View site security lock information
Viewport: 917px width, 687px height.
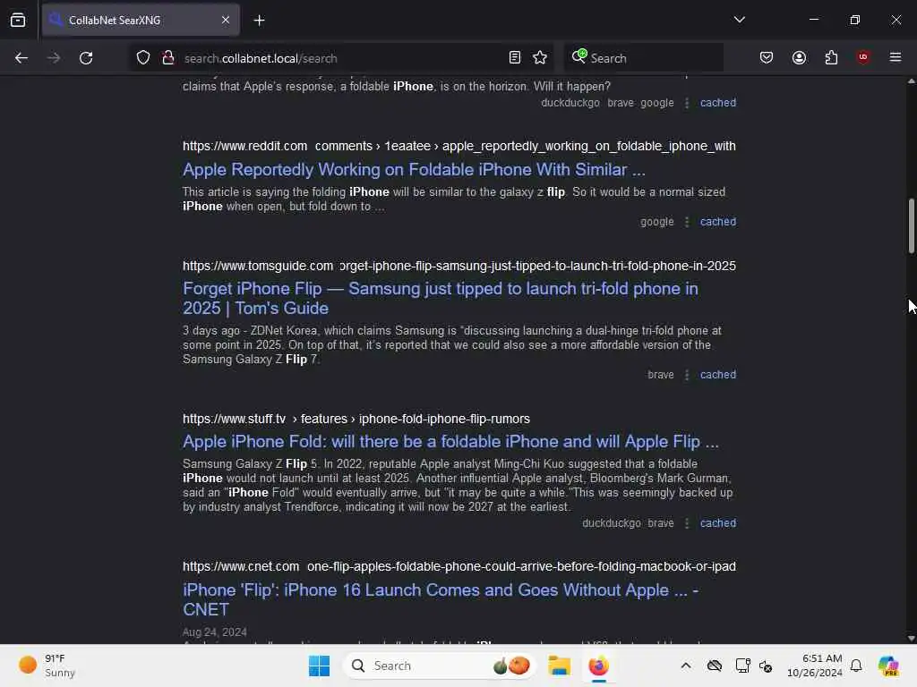click(x=167, y=57)
